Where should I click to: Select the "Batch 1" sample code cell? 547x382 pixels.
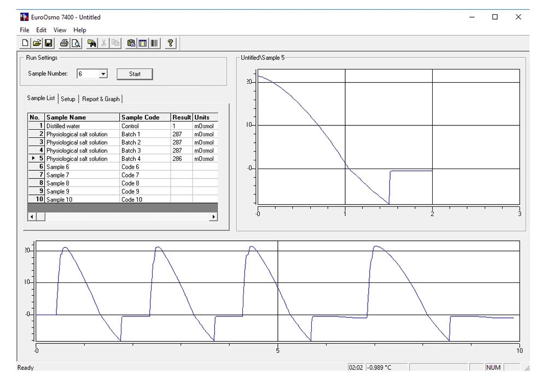(145, 134)
